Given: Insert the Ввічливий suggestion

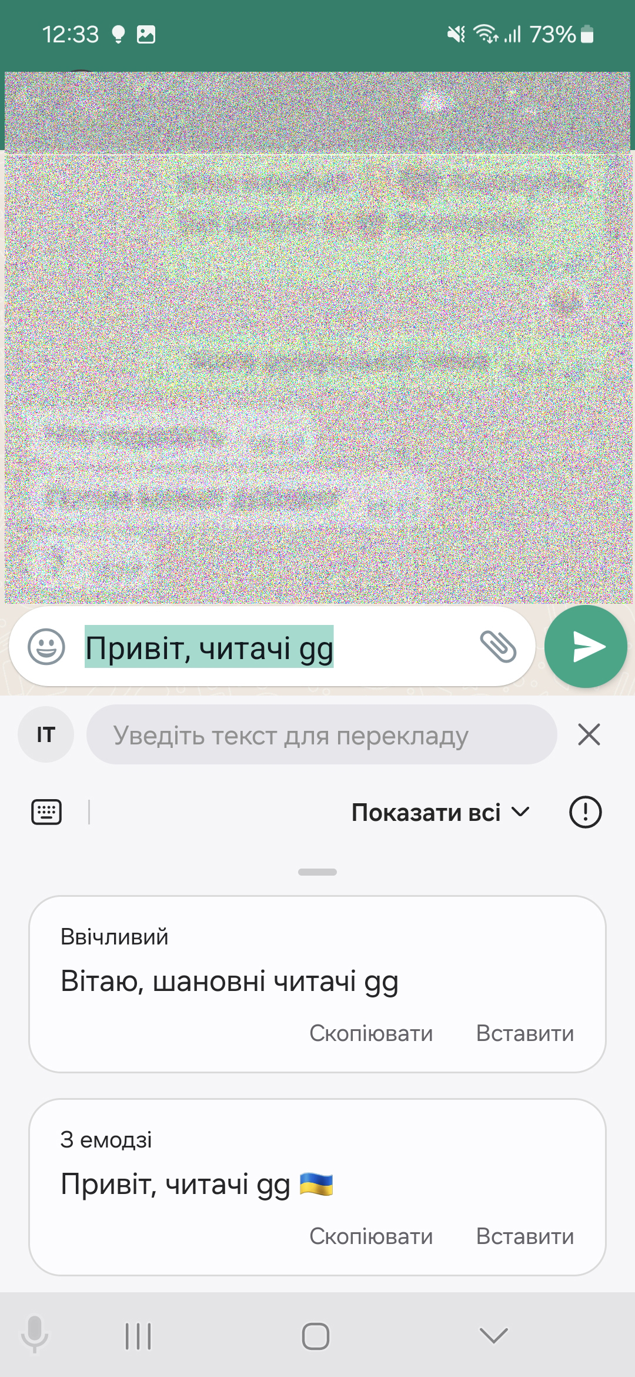Looking at the screenshot, I should pyautogui.click(x=525, y=1033).
